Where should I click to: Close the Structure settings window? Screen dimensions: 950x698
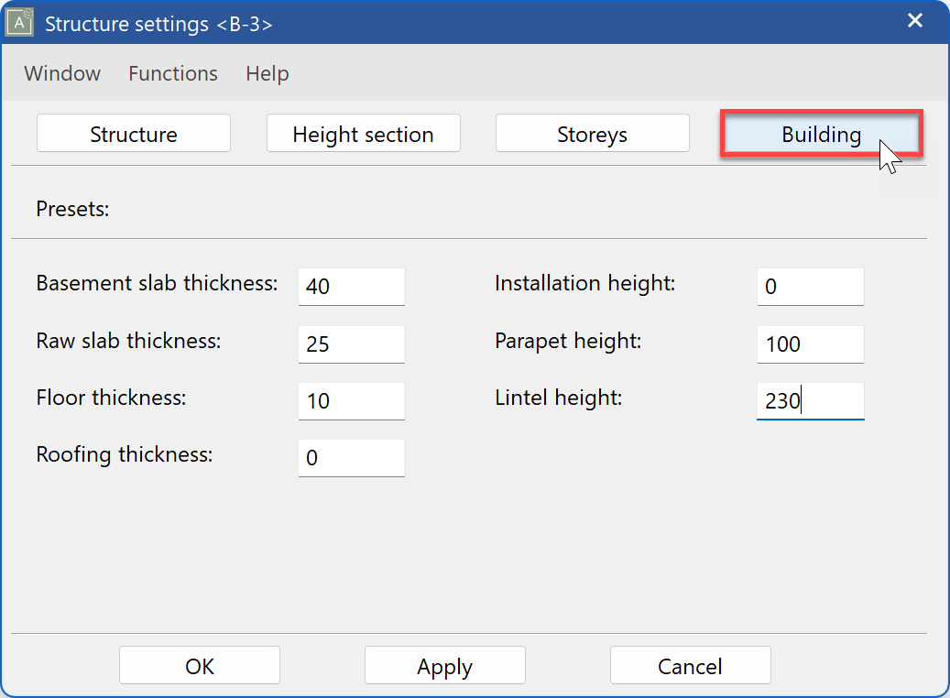click(914, 20)
